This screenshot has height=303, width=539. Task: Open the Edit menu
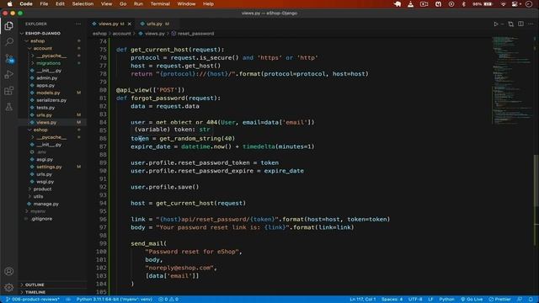(x=60, y=4)
